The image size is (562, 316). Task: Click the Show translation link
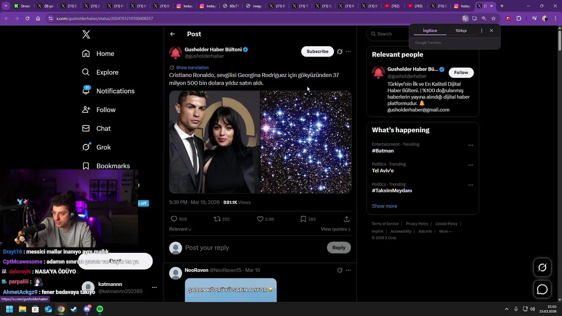(x=192, y=68)
